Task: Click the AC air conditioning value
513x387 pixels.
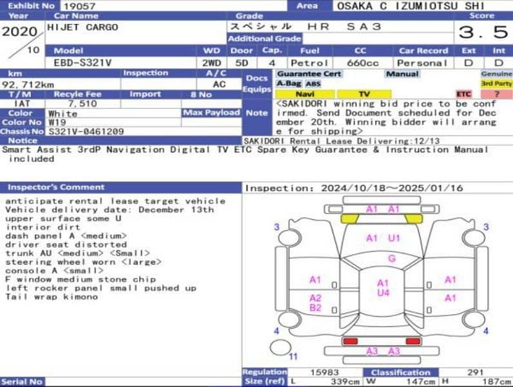Action: click(219, 84)
